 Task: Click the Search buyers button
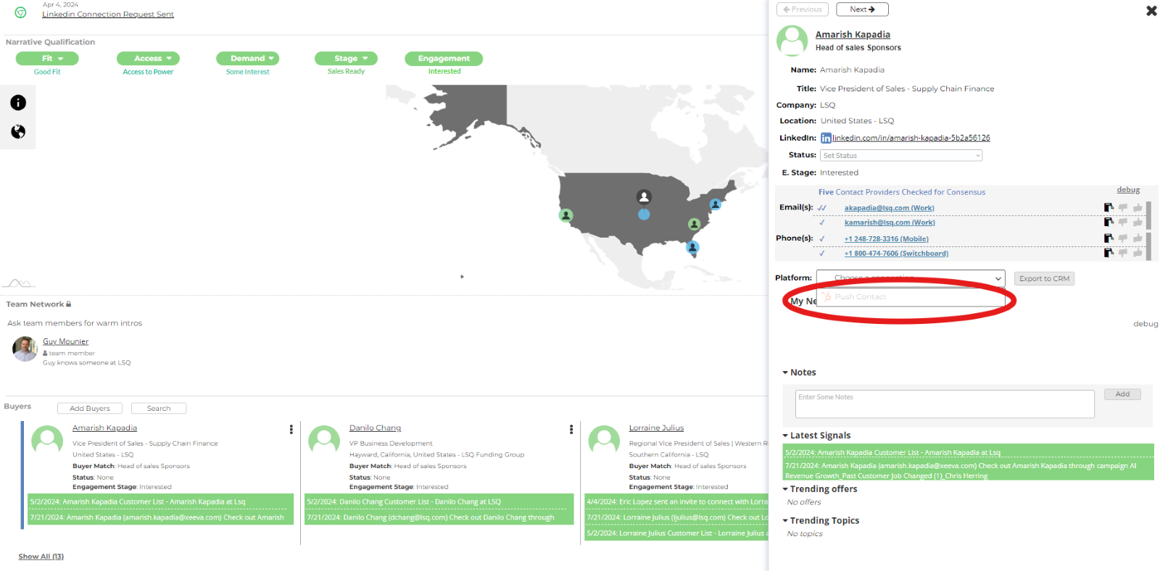point(159,409)
